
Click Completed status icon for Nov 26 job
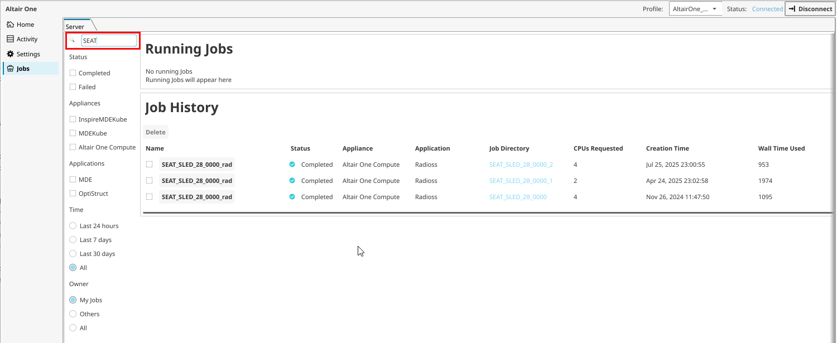(x=292, y=197)
